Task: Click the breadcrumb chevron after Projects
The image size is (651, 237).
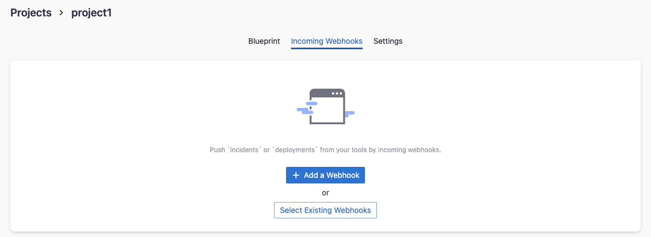Action: point(61,13)
